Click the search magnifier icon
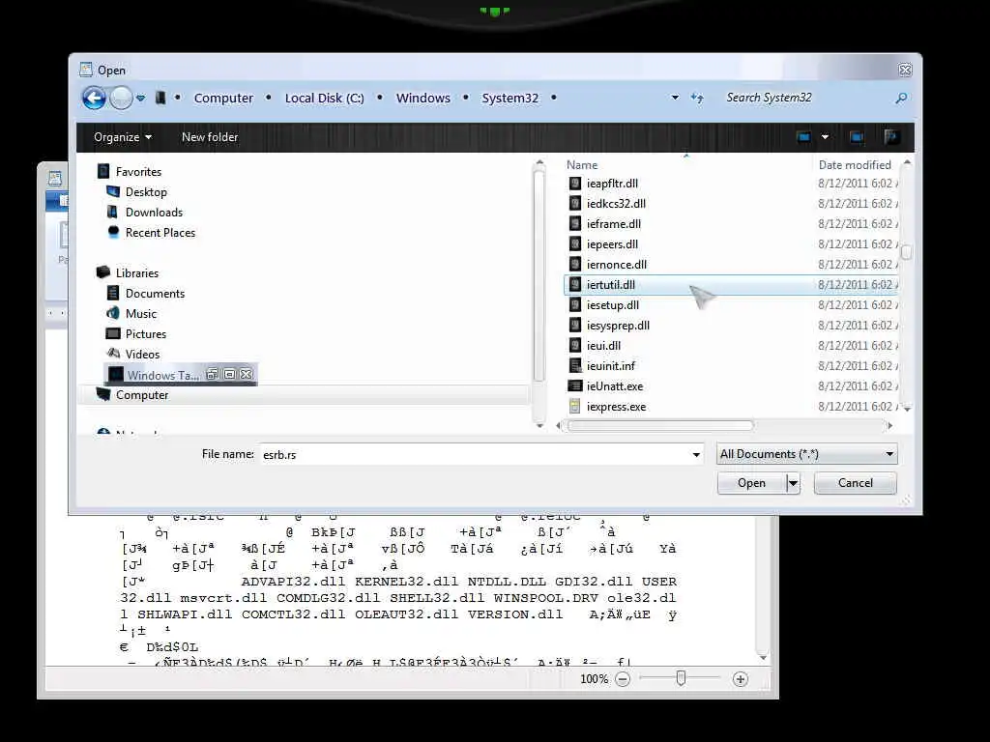This screenshot has width=990, height=742. 901,98
